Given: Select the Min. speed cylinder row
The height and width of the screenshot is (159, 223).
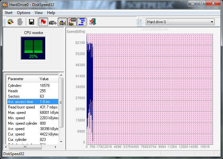Looking at the screenshot, I should click(x=33, y=123).
